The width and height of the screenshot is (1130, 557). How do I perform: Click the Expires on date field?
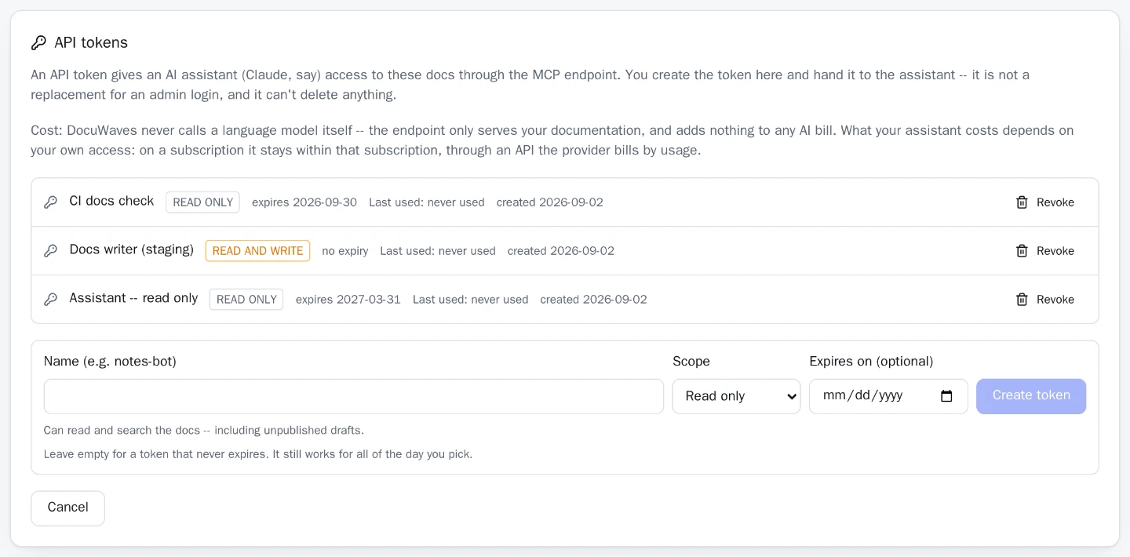[x=888, y=396]
